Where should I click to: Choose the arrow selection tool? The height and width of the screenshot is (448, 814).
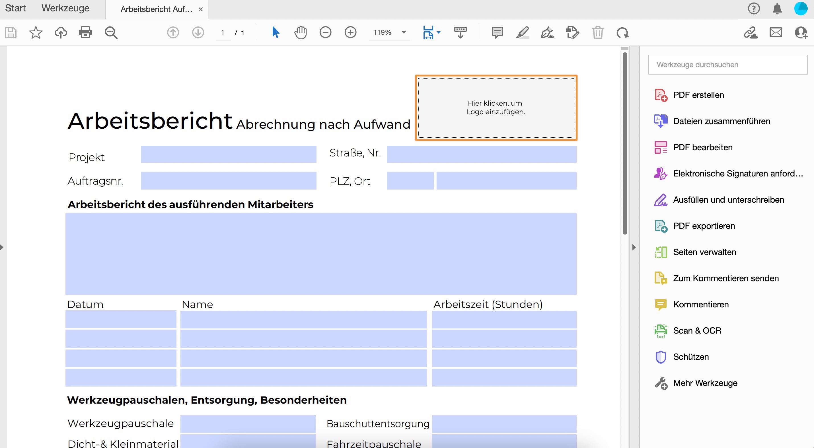276,32
